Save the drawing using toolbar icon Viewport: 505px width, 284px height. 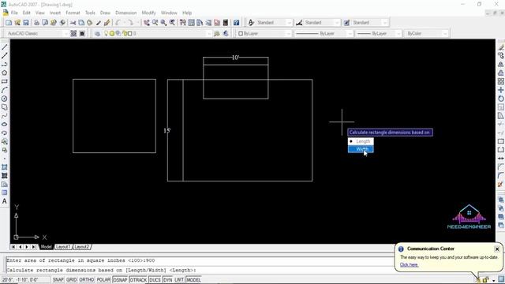pos(26,23)
